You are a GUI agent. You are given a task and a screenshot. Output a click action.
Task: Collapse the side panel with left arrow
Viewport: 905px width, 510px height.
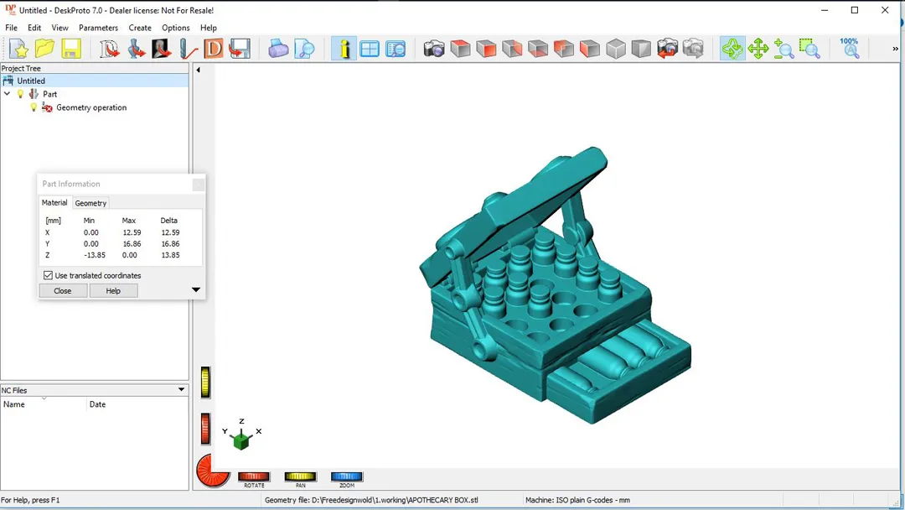tap(198, 70)
